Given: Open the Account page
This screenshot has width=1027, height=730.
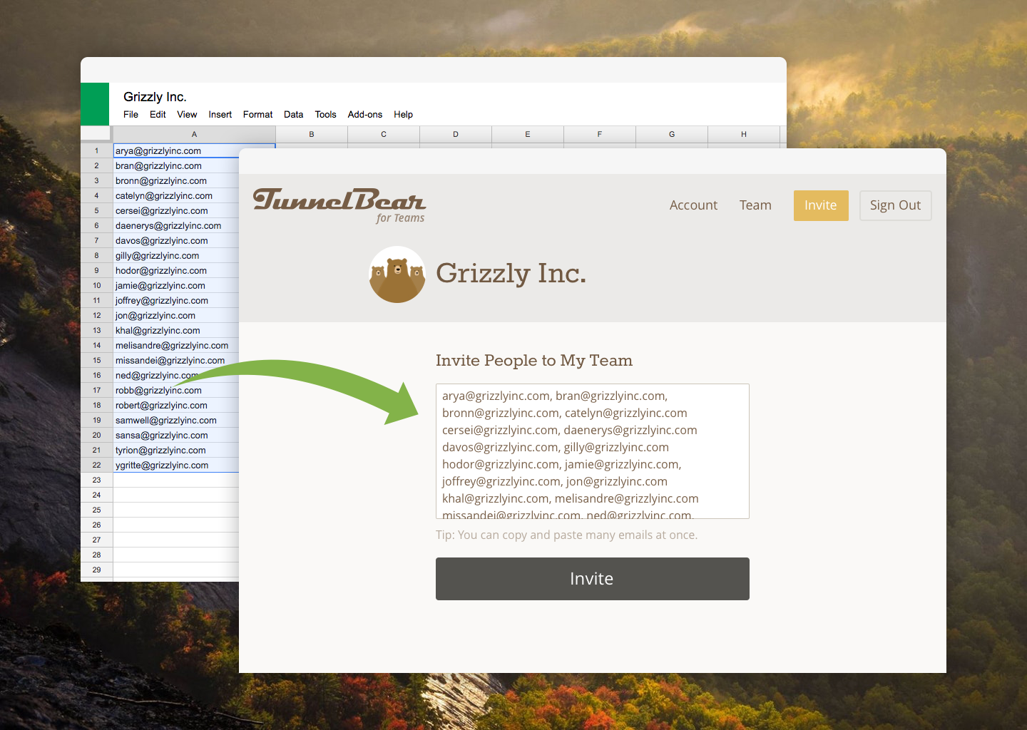Looking at the screenshot, I should [x=693, y=205].
